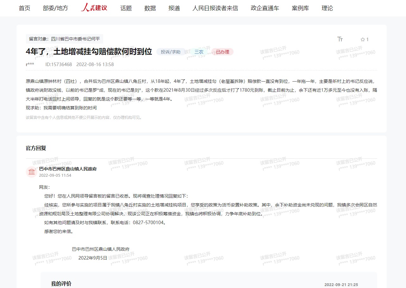The image size is (406, 288).
Task: Navigate to 报道 page
Action: 174,8
